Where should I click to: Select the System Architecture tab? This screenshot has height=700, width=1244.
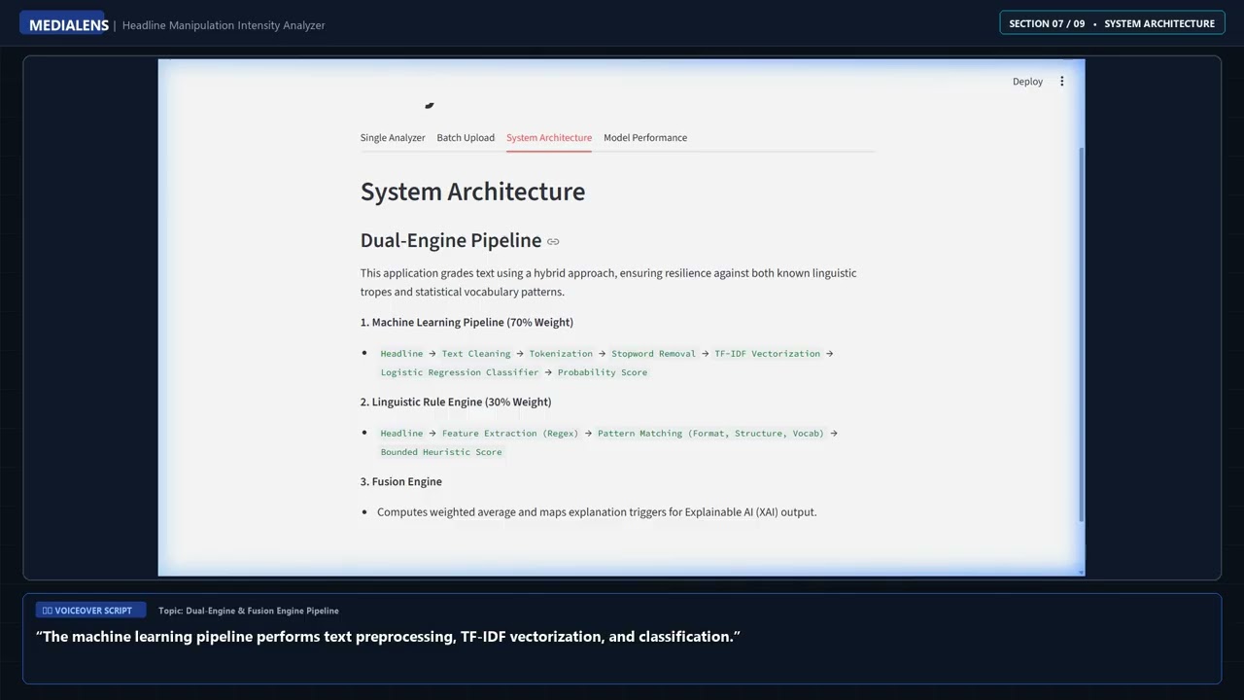[549, 138]
